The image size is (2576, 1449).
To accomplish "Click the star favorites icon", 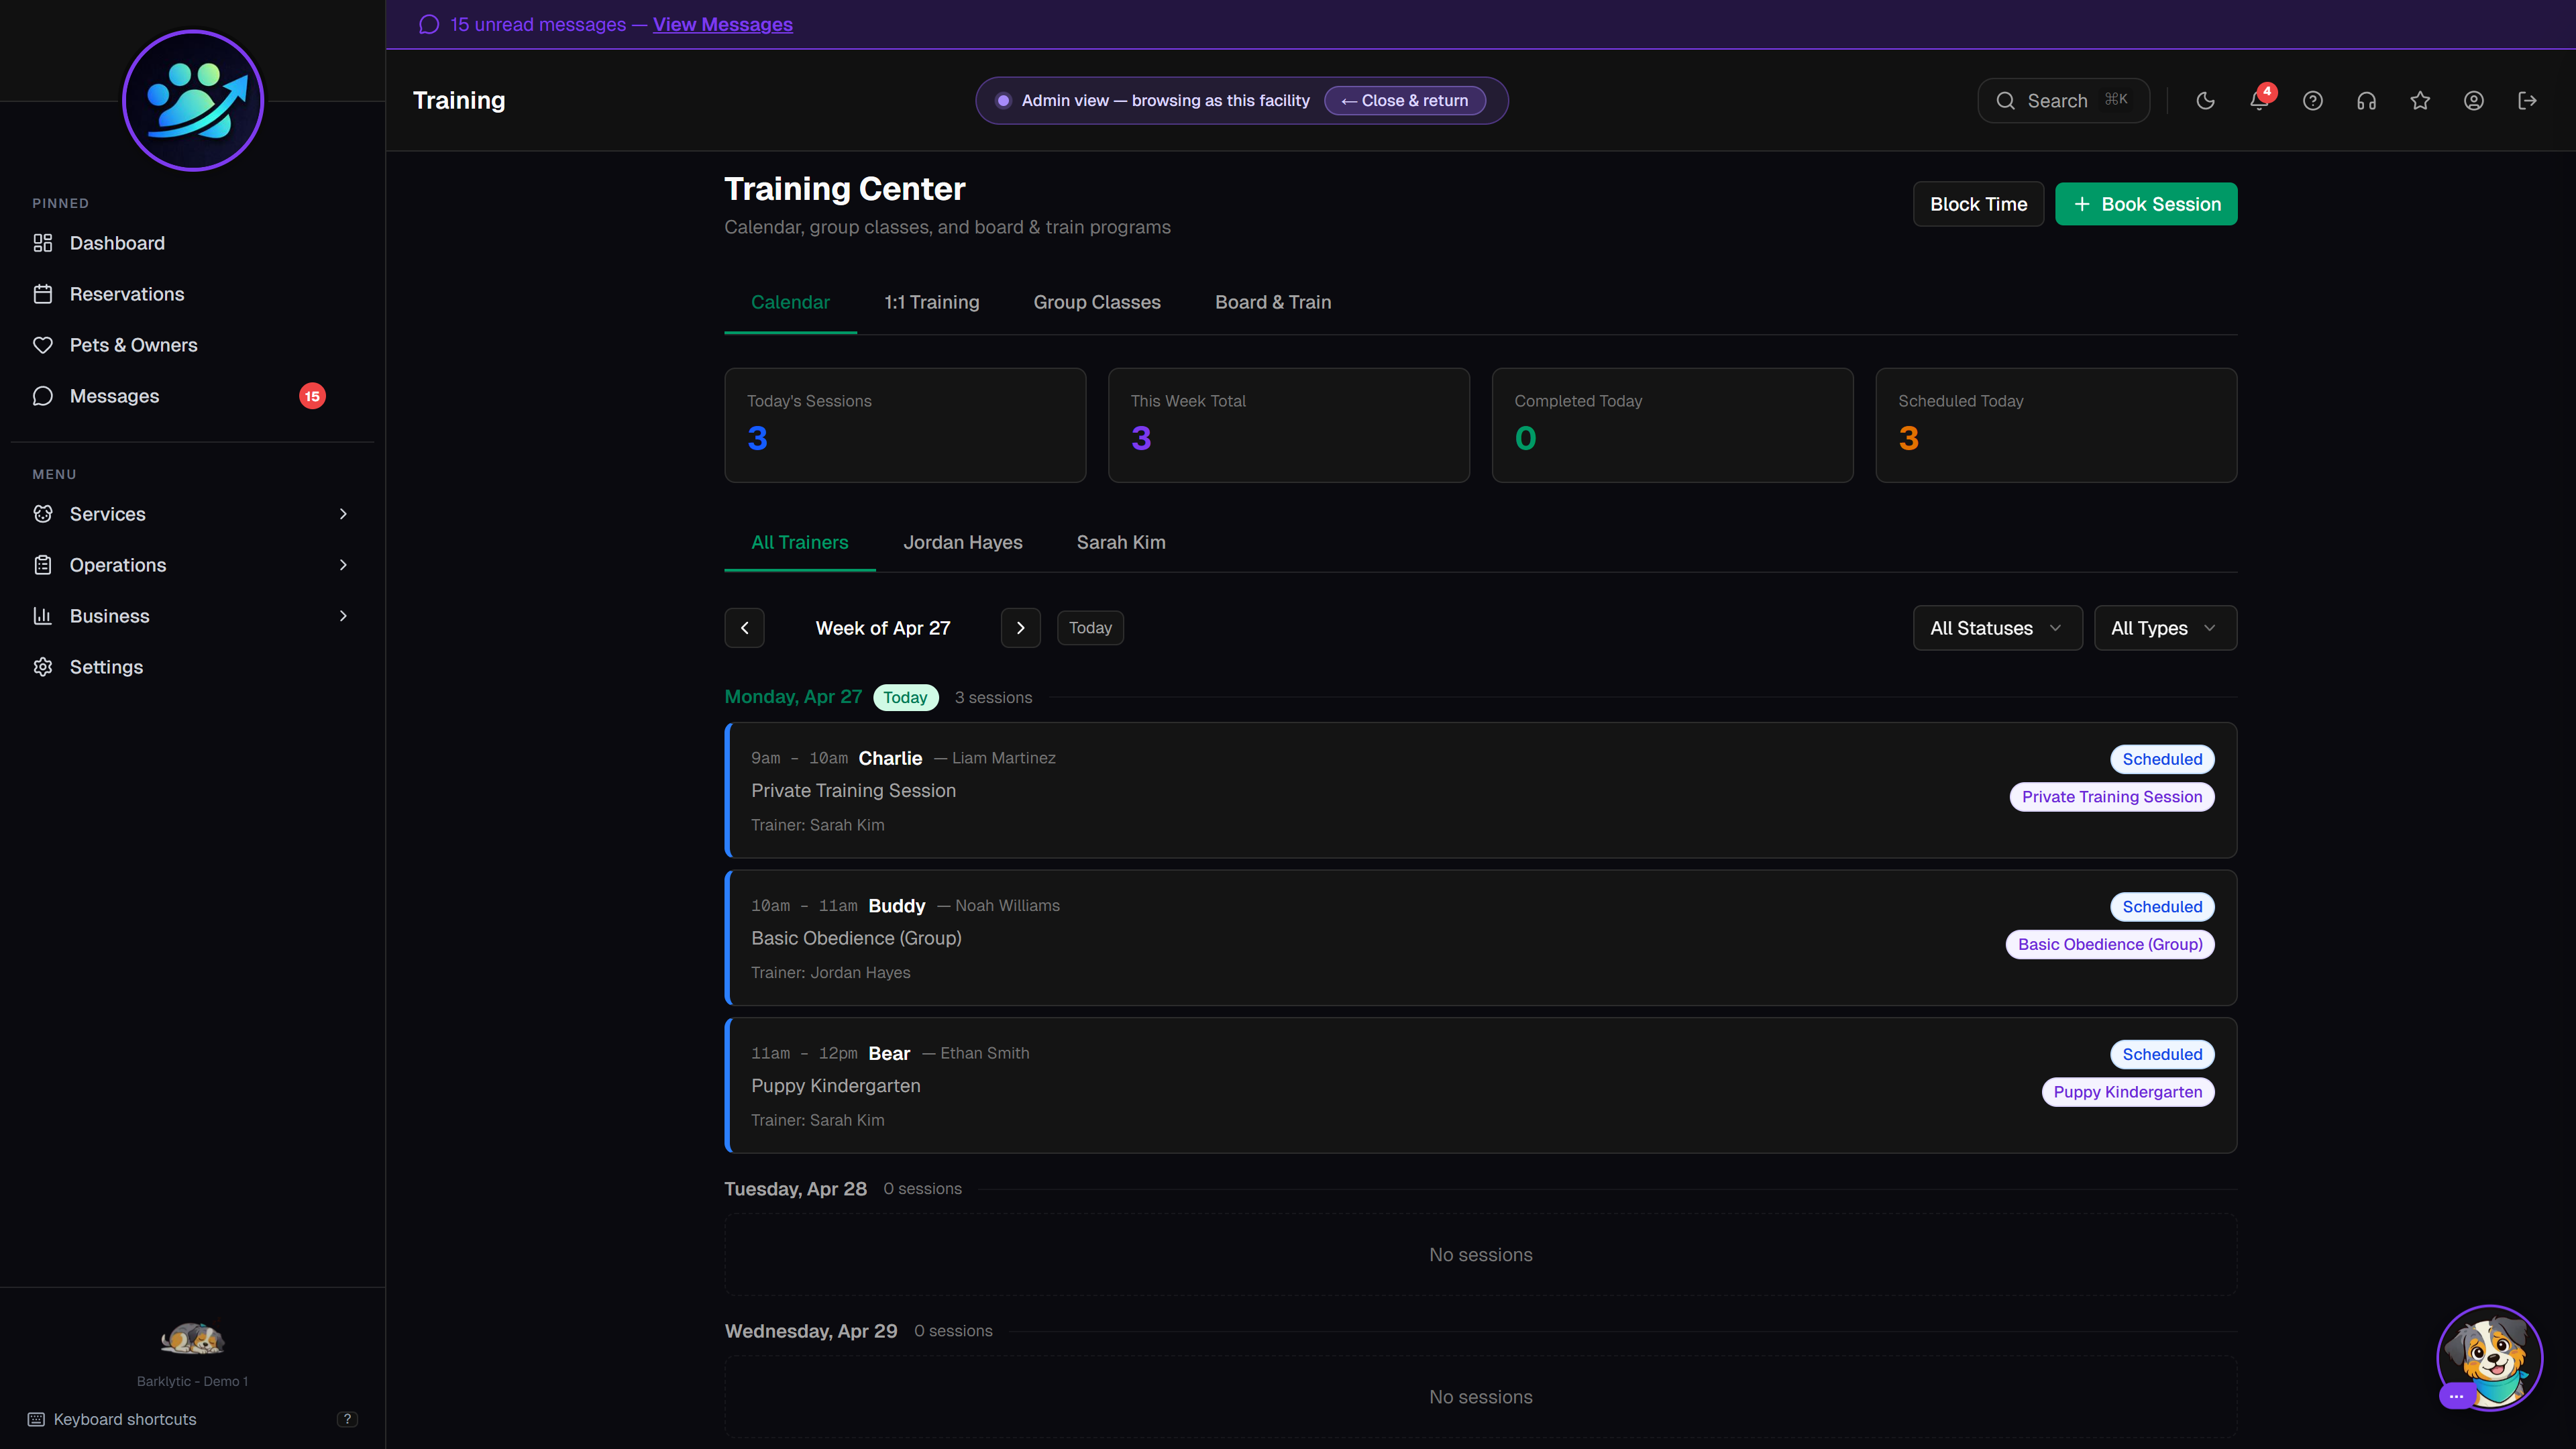I will point(2420,101).
